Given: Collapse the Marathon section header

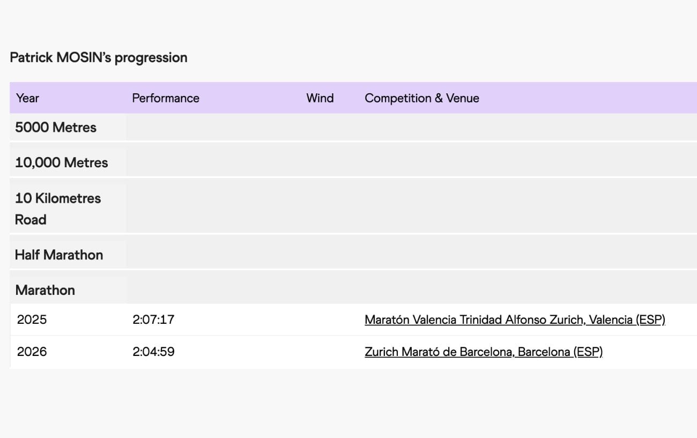Looking at the screenshot, I should [x=45, y=291].
